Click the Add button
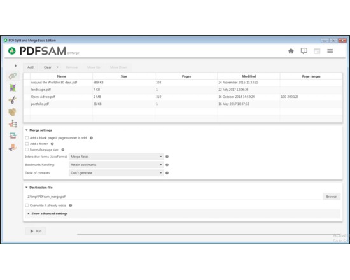 pos(31,67)
